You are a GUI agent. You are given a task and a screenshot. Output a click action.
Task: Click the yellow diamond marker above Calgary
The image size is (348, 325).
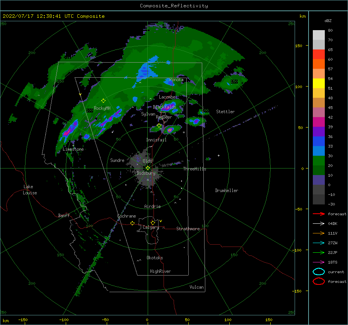[153, 223]
